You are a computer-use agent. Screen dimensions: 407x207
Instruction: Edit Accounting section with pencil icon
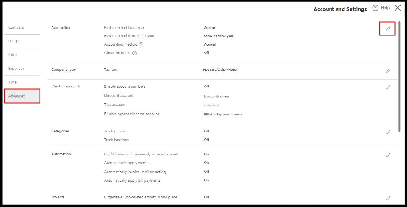tap(388, 29)
